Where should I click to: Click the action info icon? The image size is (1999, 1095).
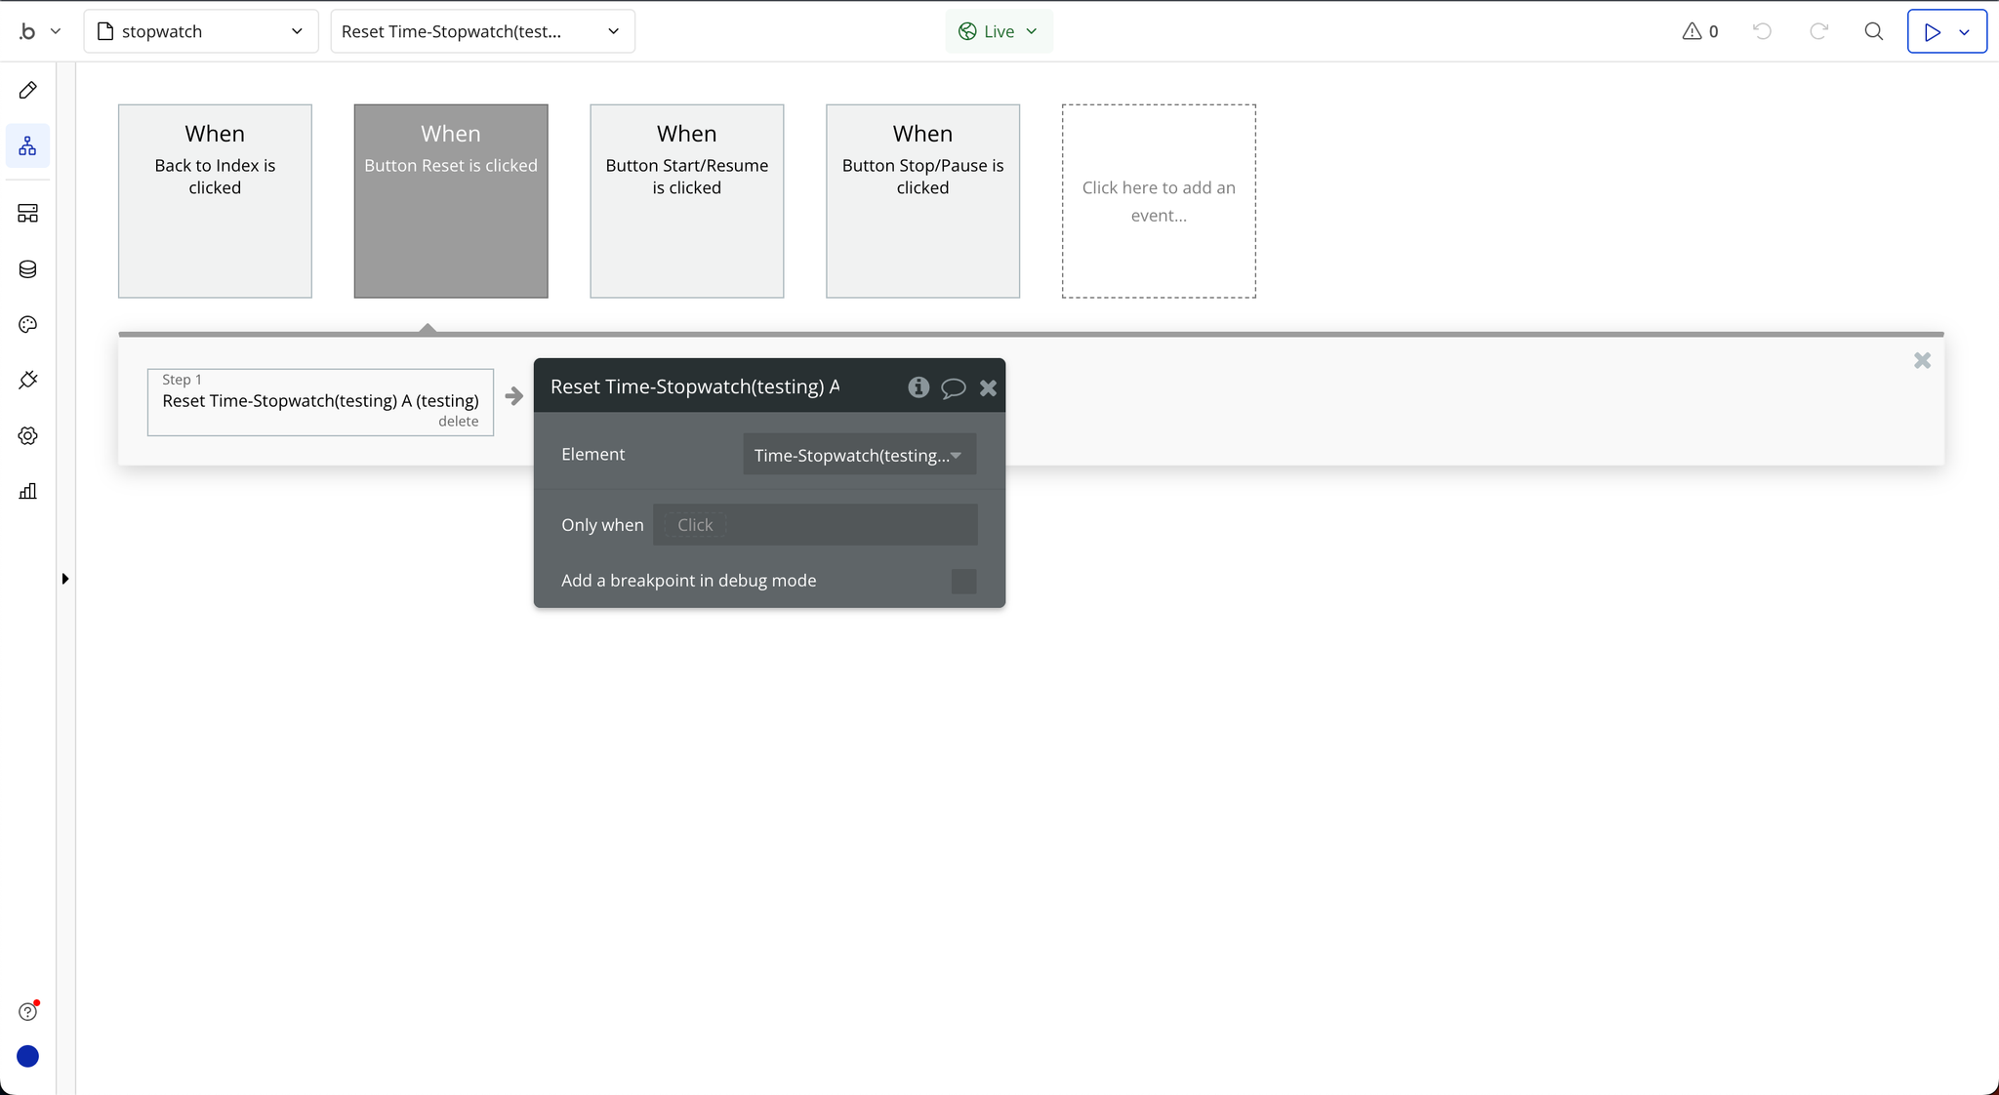click(918, 387)
